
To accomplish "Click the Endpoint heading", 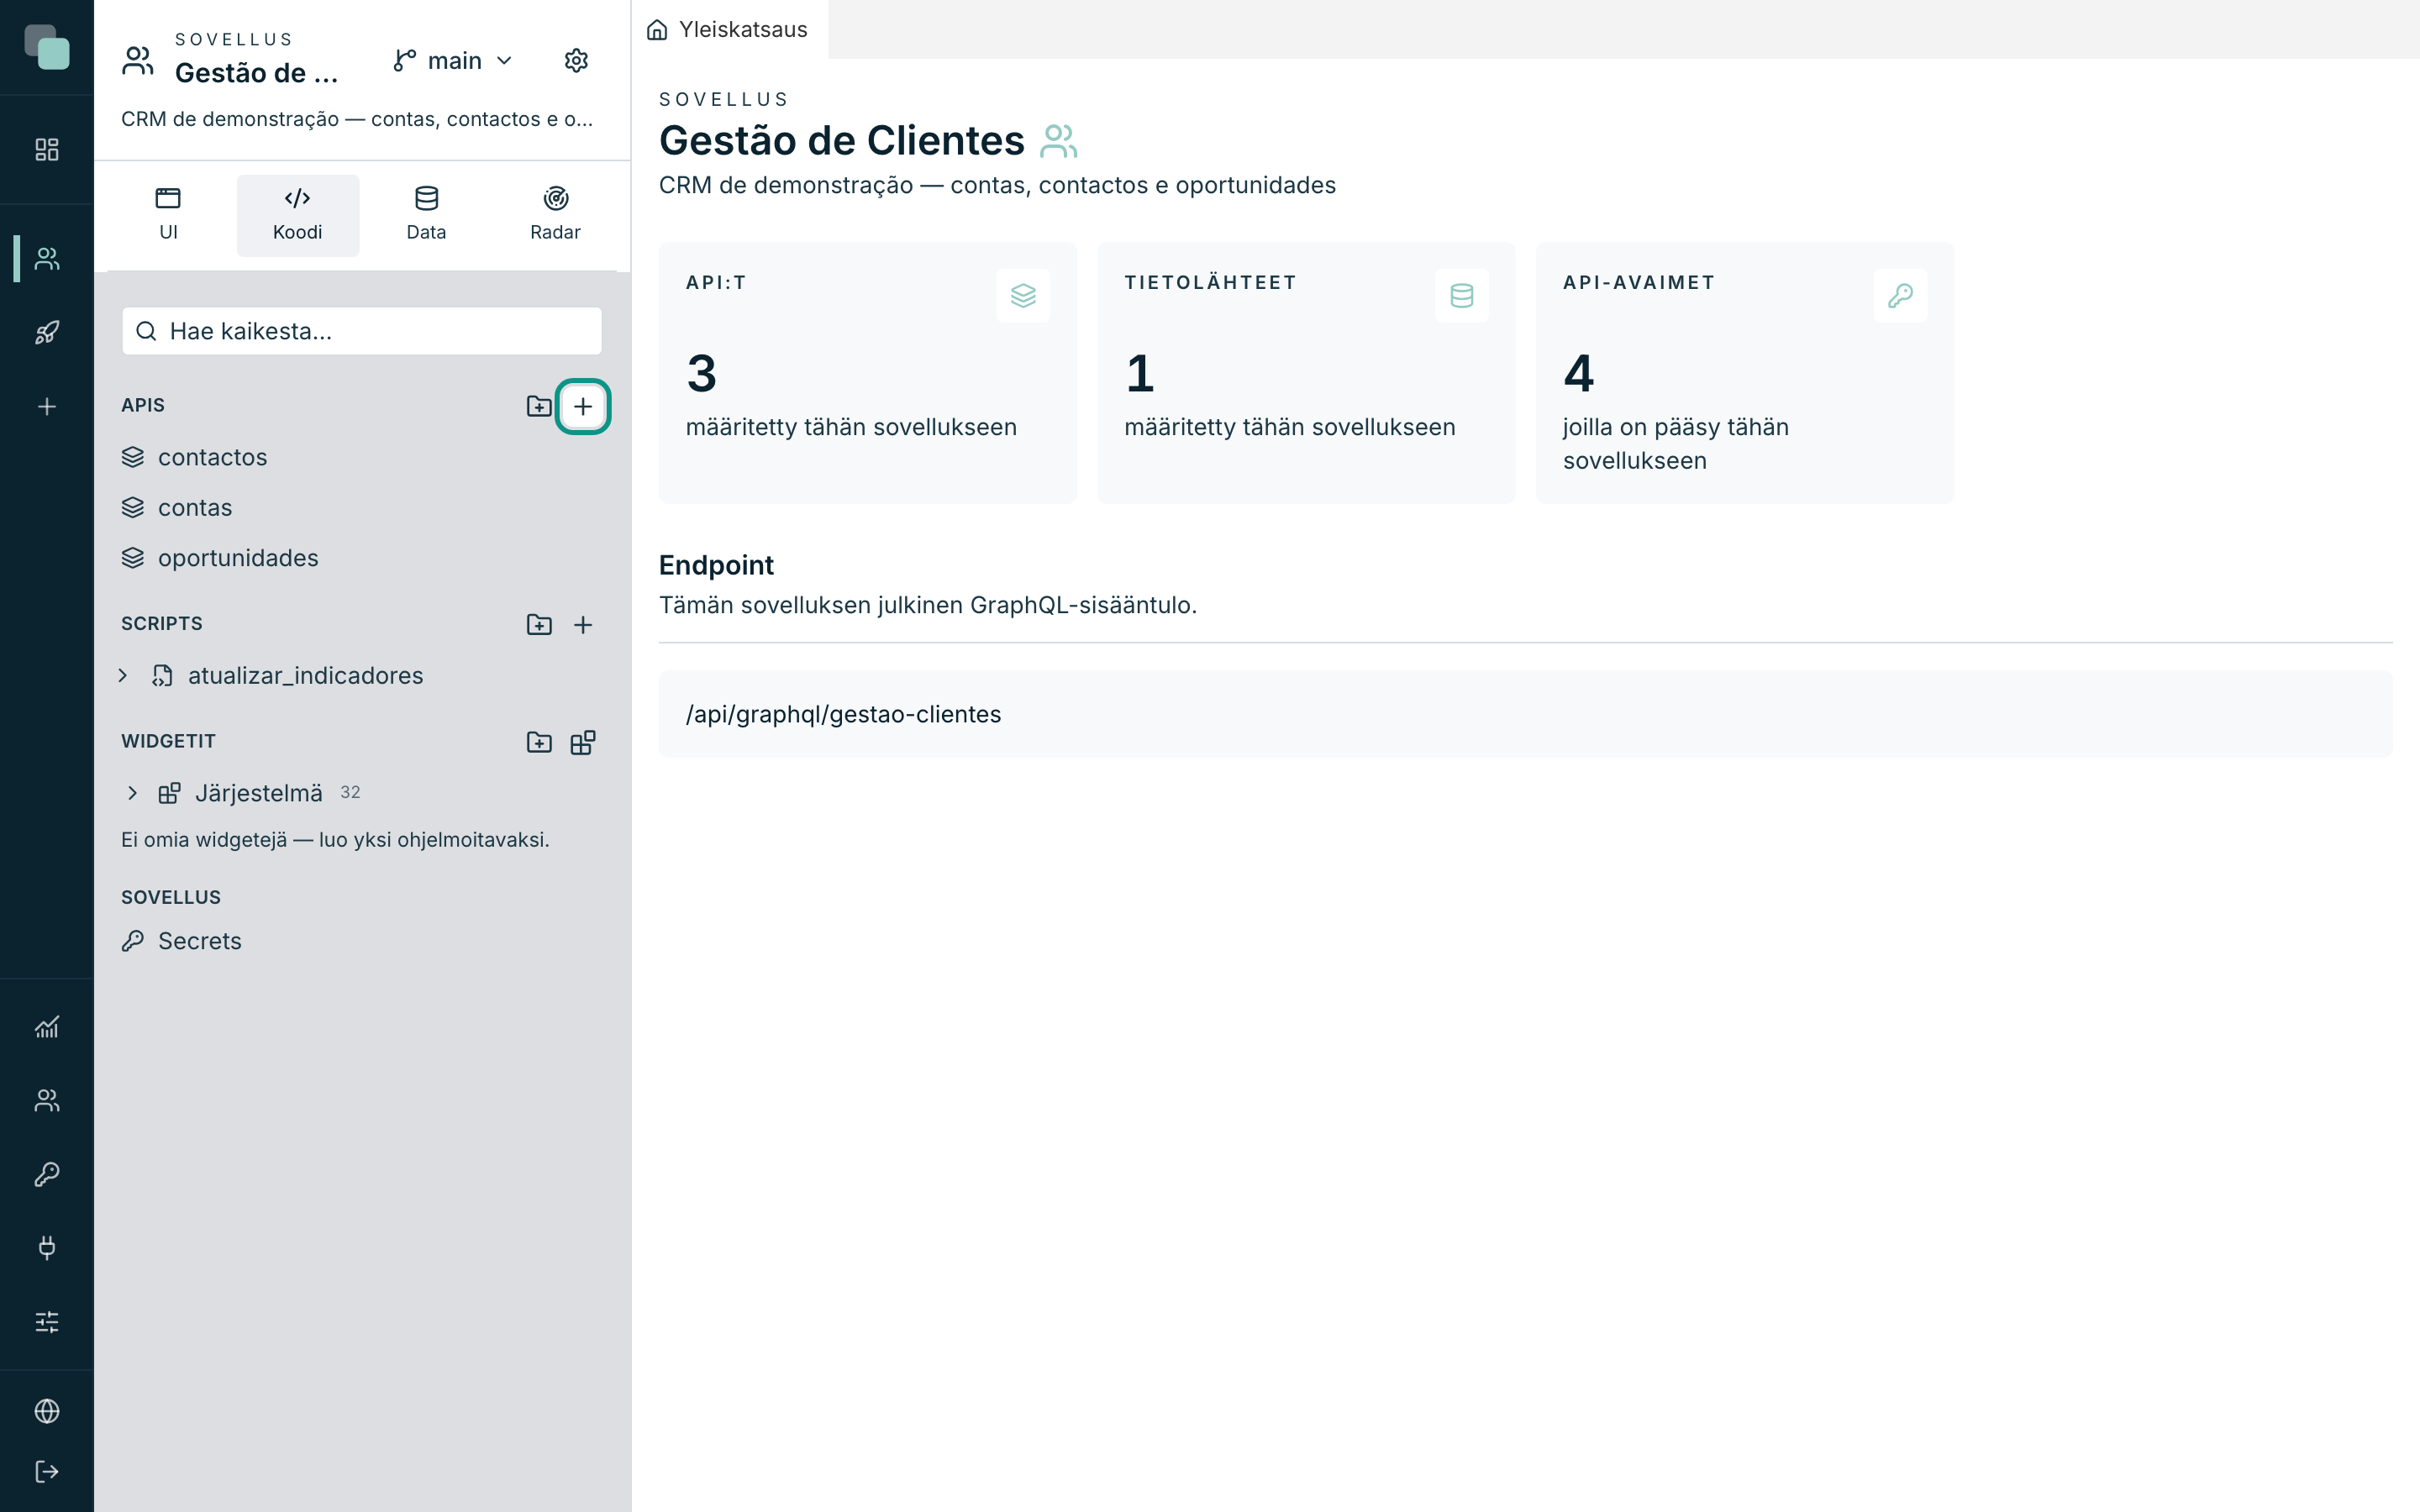I will (716, 565).
